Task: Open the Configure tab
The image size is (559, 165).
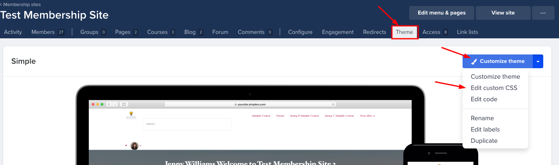Action: (300, 32)
